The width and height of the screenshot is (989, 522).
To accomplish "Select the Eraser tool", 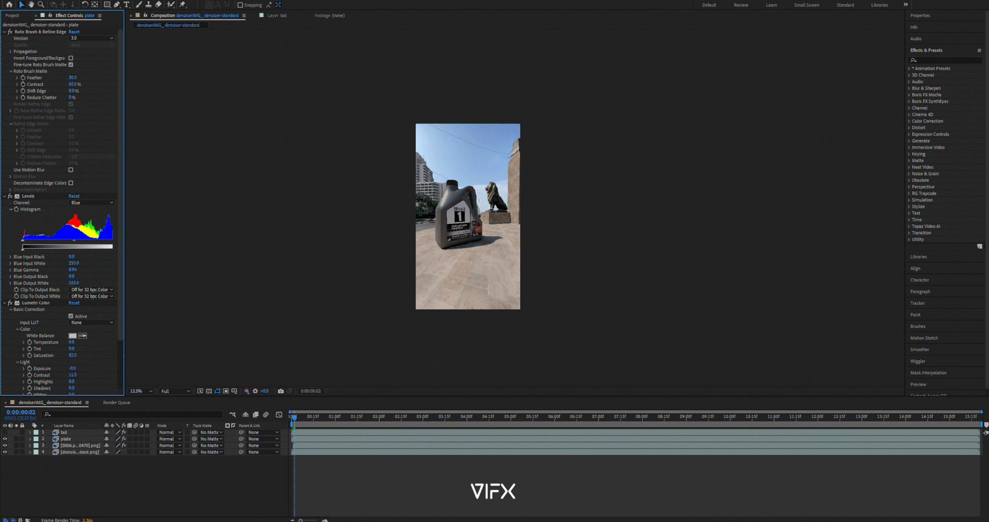I will (x=158, y=5).
